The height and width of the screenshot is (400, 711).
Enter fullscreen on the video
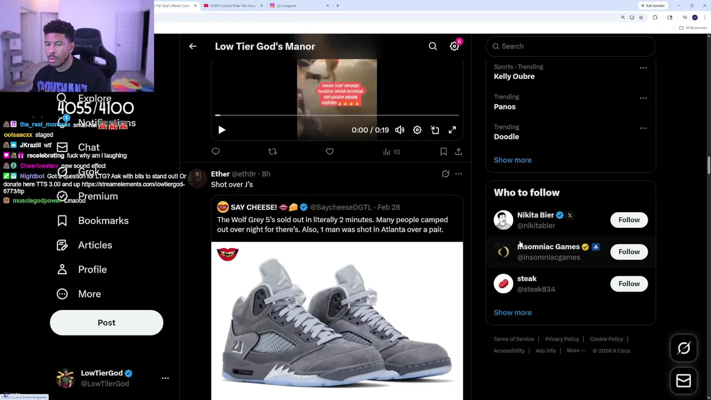pyautogui.click(x=452, y=130)
